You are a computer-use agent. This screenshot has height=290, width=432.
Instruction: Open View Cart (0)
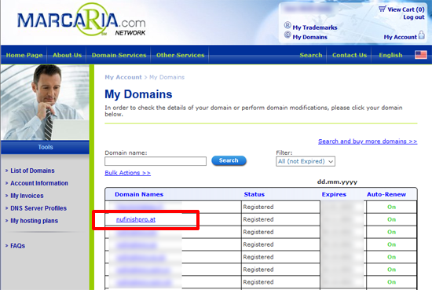(x=406, y=9)
